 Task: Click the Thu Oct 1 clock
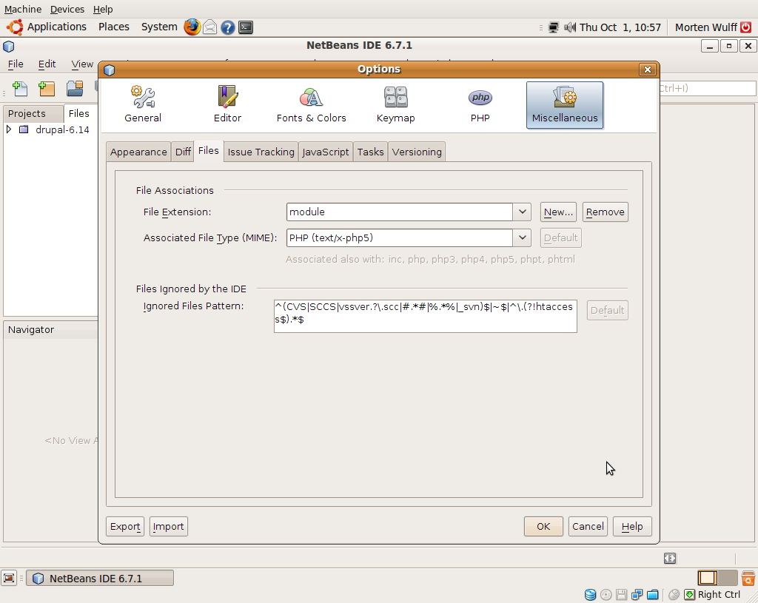620,27
